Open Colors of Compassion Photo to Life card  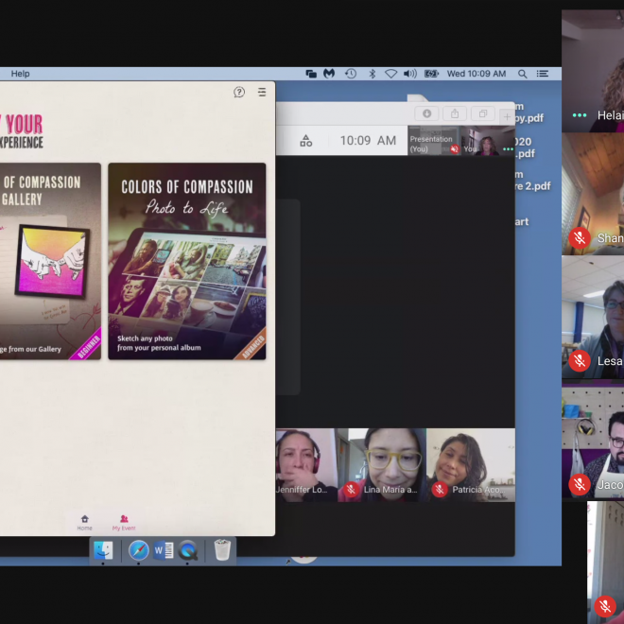point(187,261)
